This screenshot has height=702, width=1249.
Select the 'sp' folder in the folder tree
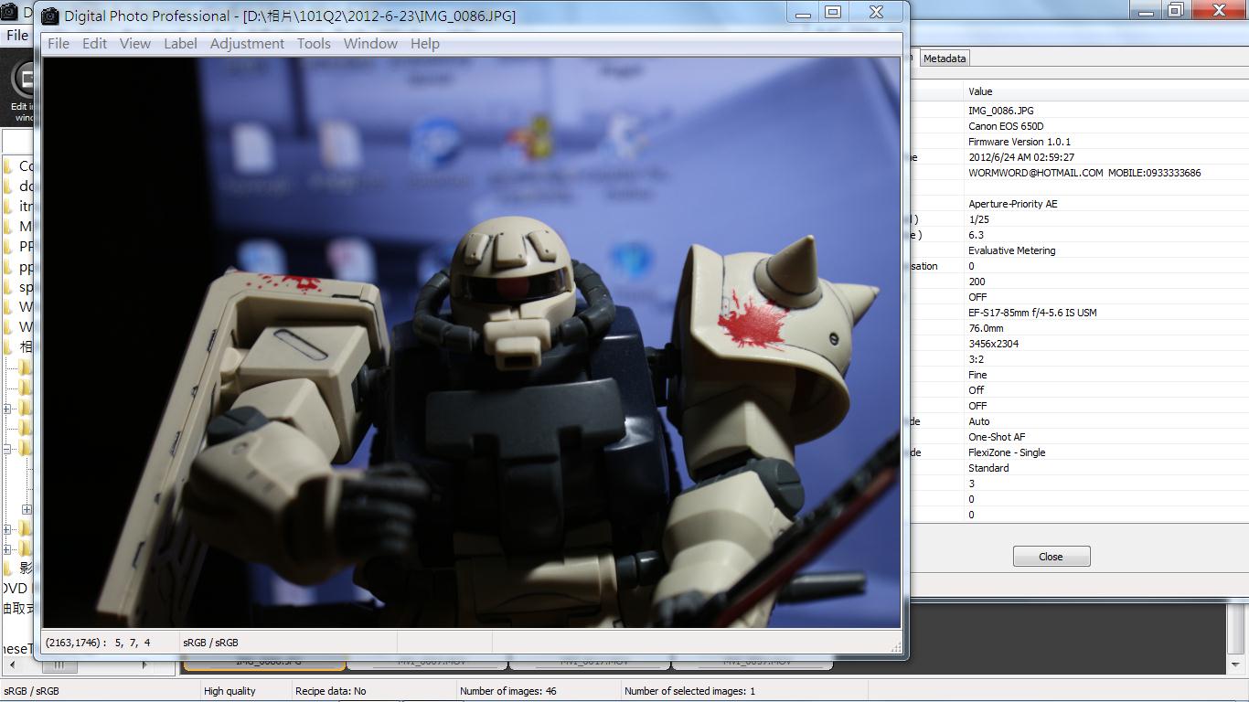18,286
